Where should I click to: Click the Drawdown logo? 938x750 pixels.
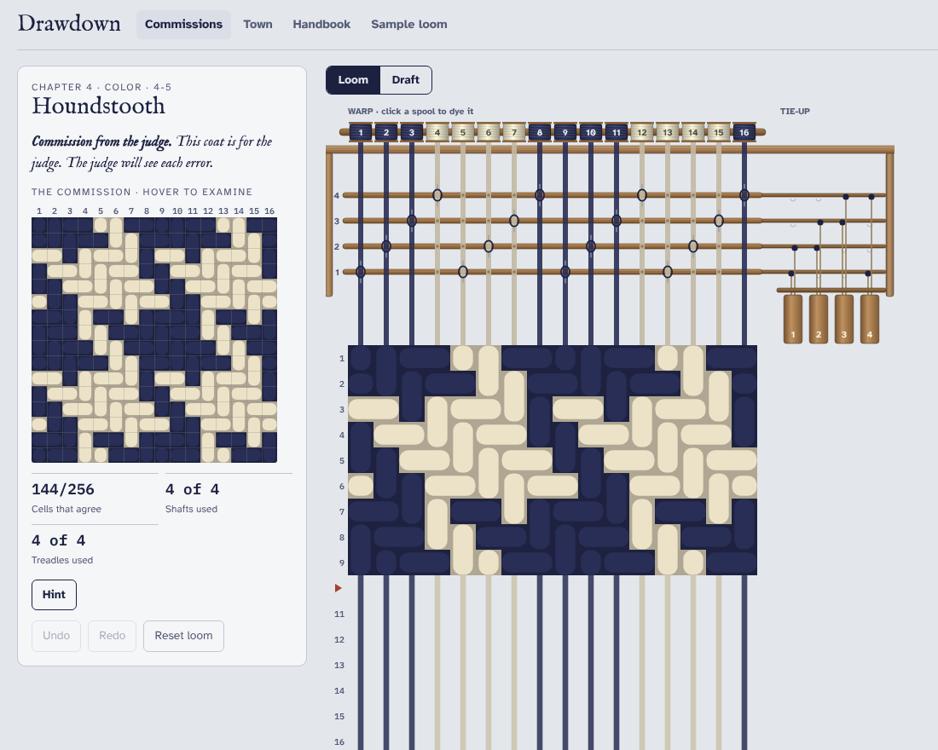coord(69,23)
